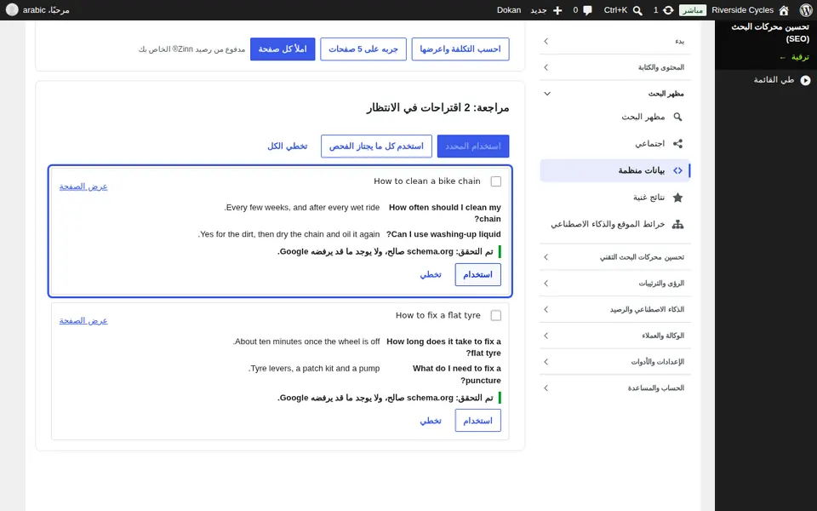This screenshot has width=817, height=511.
Task: Select the 'How to clean a bike chain' checkbox
Action: pos(496,181)
